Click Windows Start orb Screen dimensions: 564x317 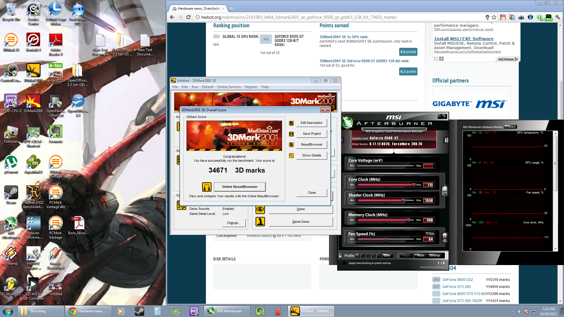coord(8,311)
